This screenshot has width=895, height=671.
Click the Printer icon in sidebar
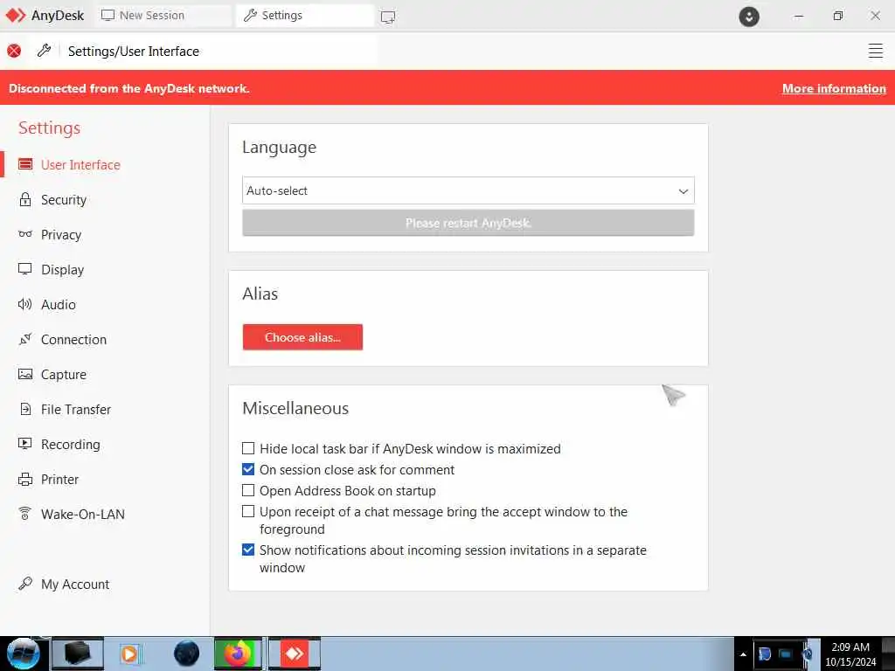[25, 479]
